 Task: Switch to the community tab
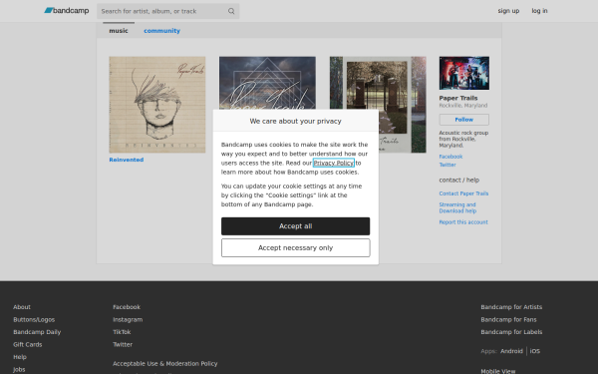point(161,31)
